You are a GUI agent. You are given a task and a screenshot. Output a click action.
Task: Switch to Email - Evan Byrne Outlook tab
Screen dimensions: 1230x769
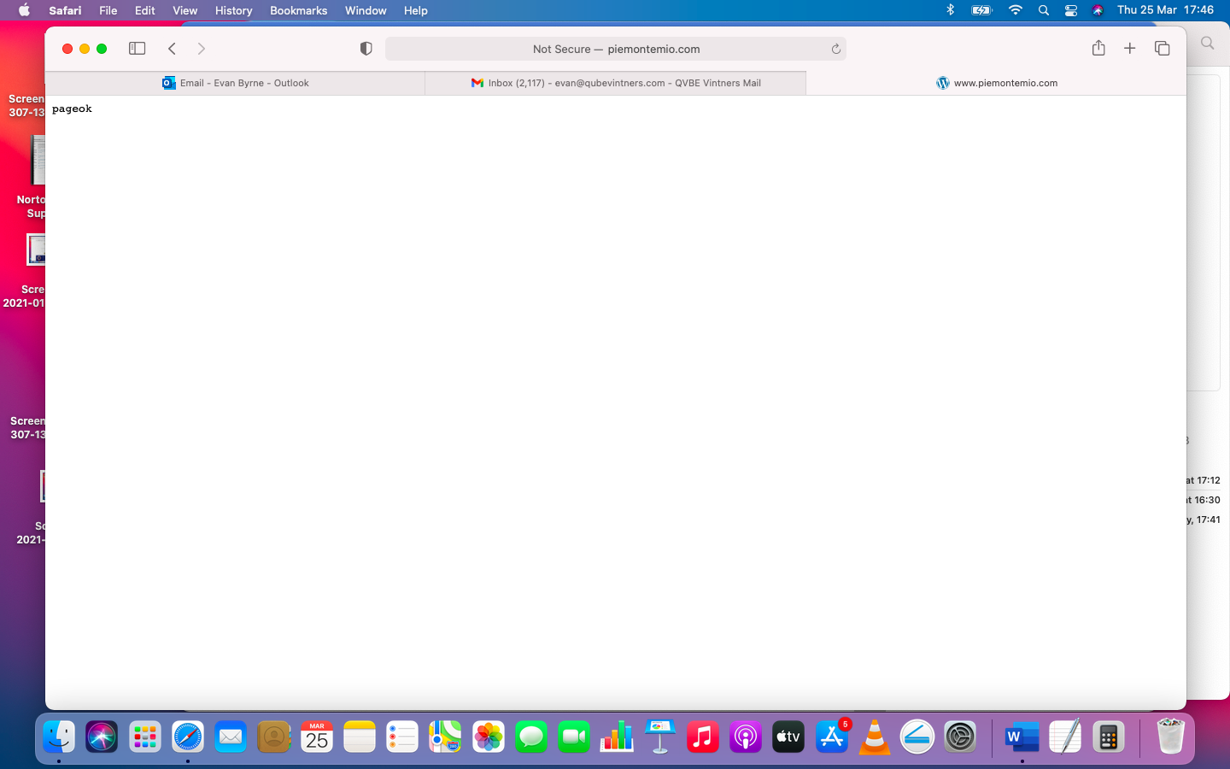(235, 83)
